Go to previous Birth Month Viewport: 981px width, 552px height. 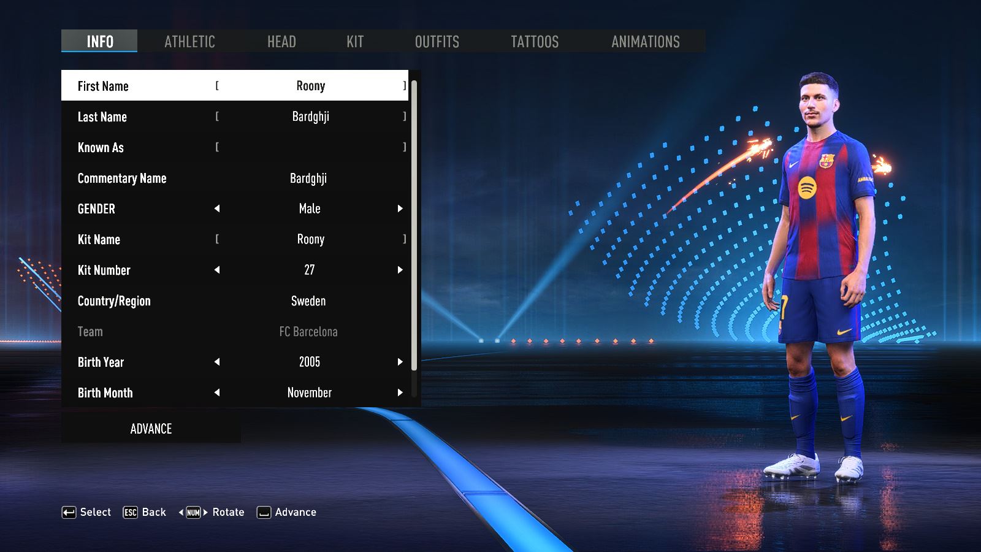point(217,393)
